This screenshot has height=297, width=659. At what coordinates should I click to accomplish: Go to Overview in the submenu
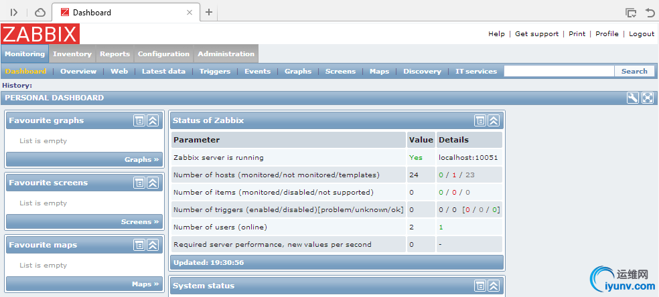(x=78, y=72)
